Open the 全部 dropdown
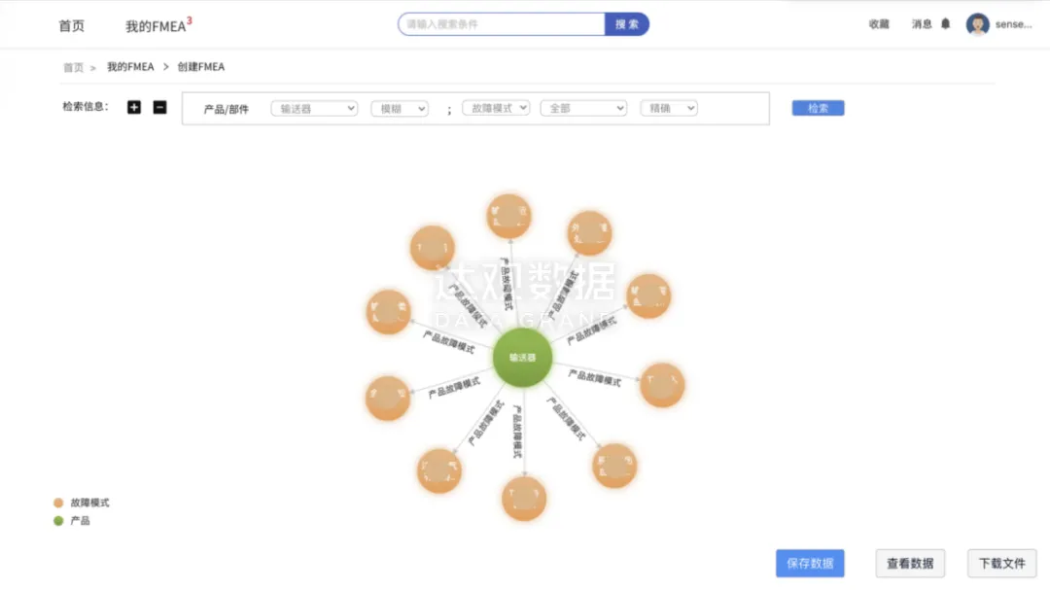 click(583, 109)
